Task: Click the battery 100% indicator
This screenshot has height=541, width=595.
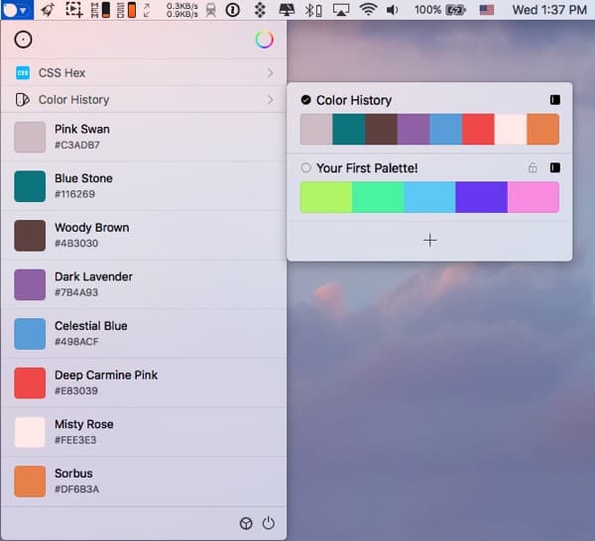Action: tap(440, 10)
